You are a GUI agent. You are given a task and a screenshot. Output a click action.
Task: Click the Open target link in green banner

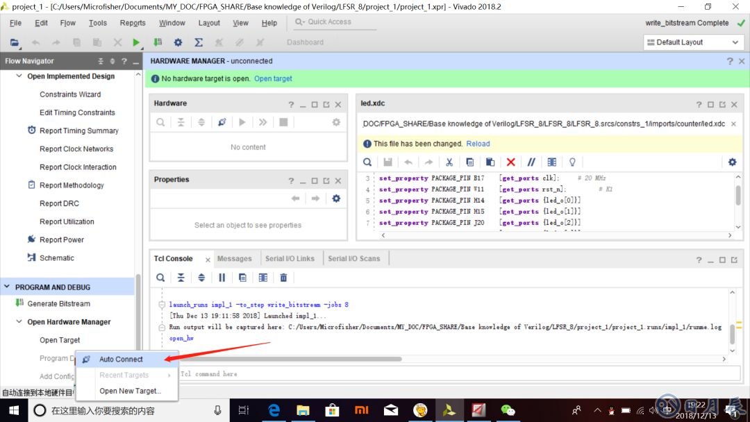(x=273, y=78)
